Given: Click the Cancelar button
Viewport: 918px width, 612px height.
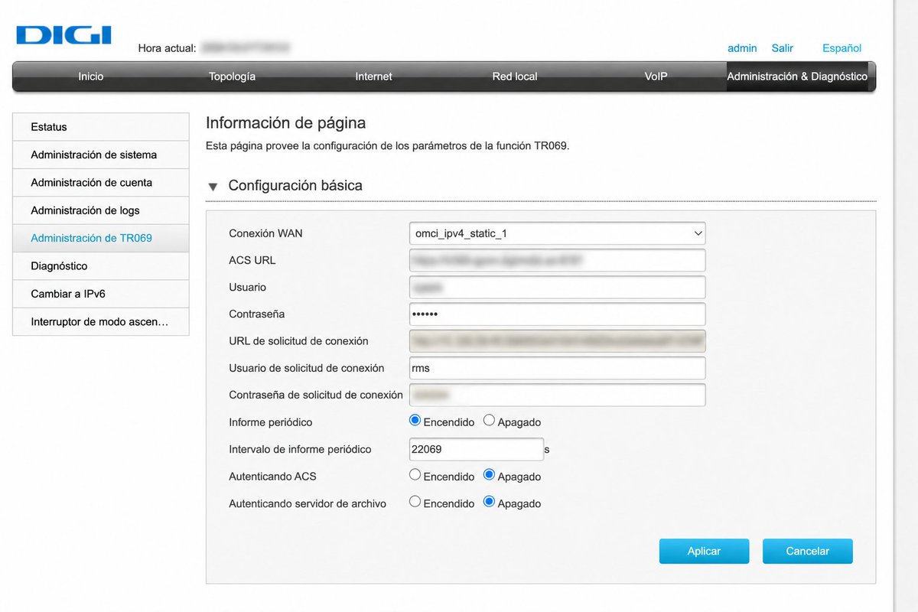Looking at the screenshot, I should tap(808, 551).
